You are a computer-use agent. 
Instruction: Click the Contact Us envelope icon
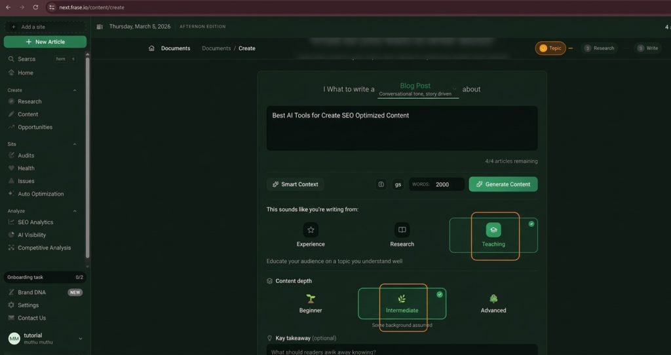12,318
